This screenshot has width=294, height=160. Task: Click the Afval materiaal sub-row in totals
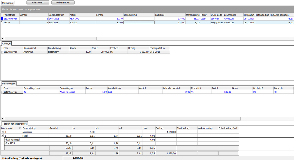pyautogui.click(x=121, y=140)
